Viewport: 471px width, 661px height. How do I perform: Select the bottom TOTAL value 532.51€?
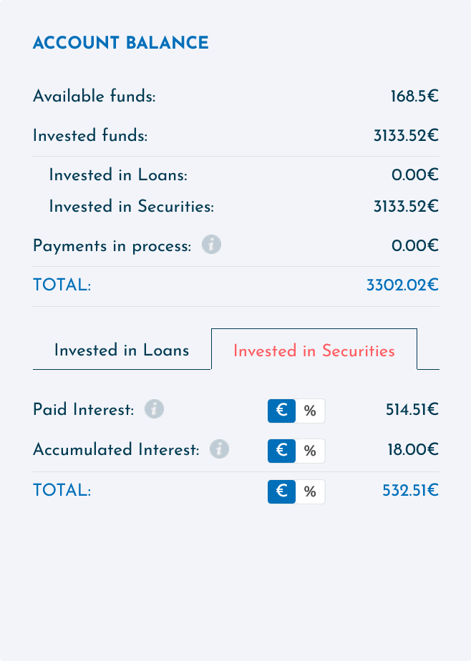tap(410, 491)
